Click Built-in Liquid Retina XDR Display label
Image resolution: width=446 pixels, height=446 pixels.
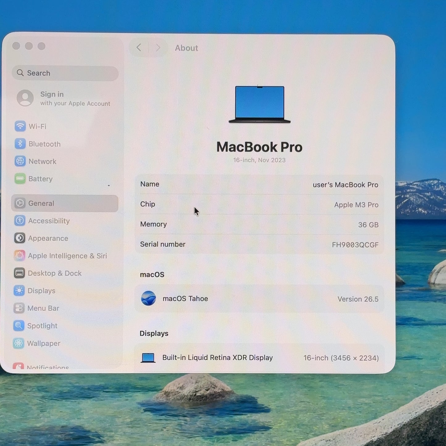(x=217, y=357)
